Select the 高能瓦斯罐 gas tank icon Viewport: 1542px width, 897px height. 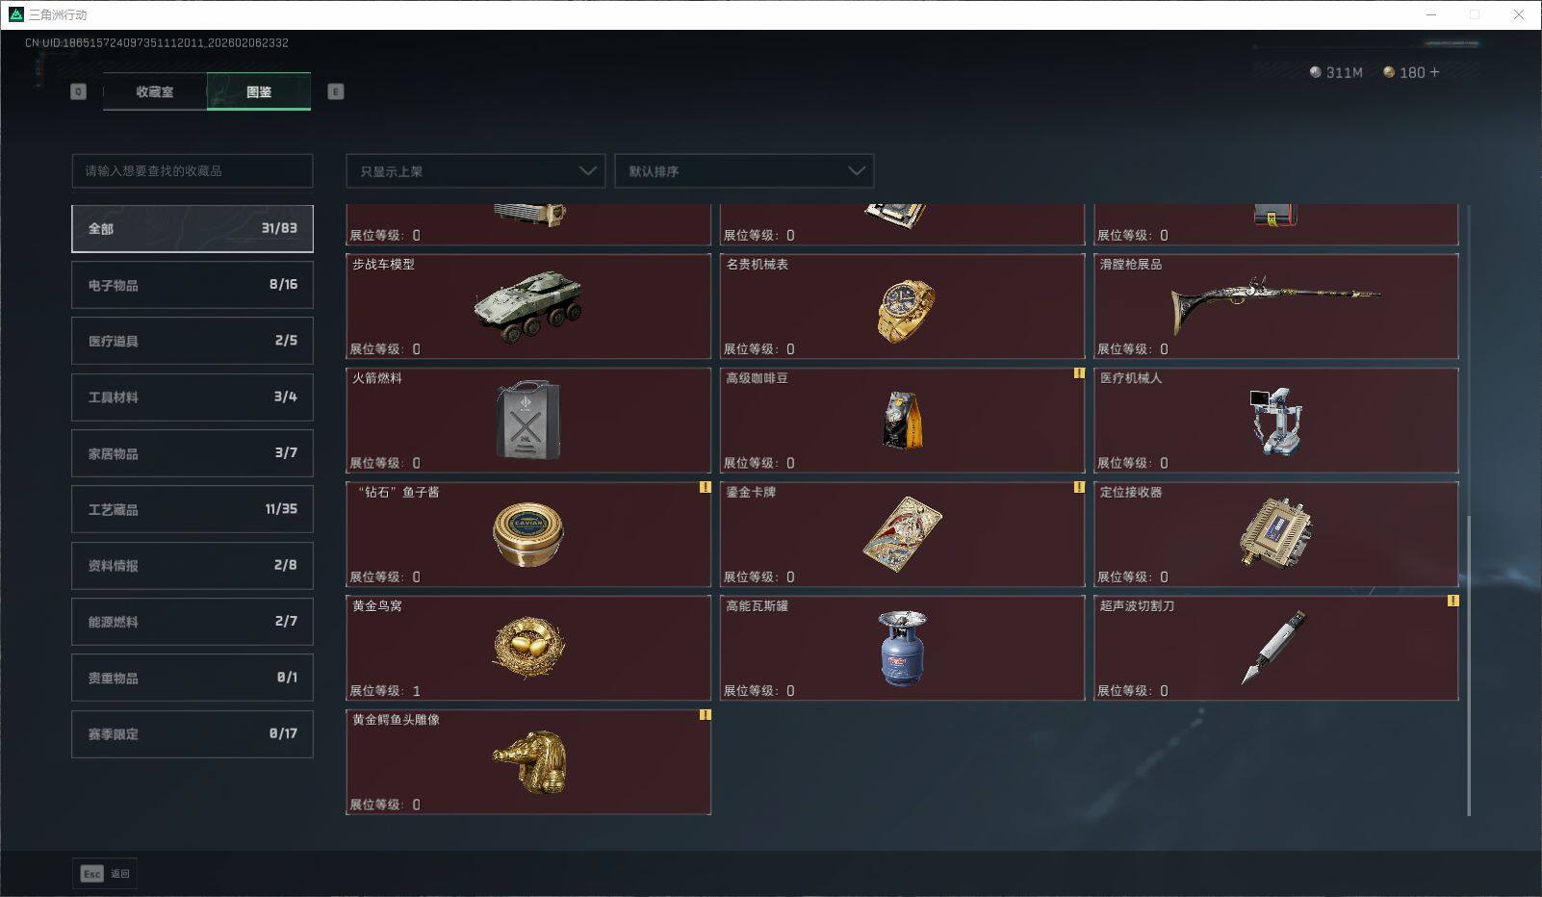coord(902,648)
